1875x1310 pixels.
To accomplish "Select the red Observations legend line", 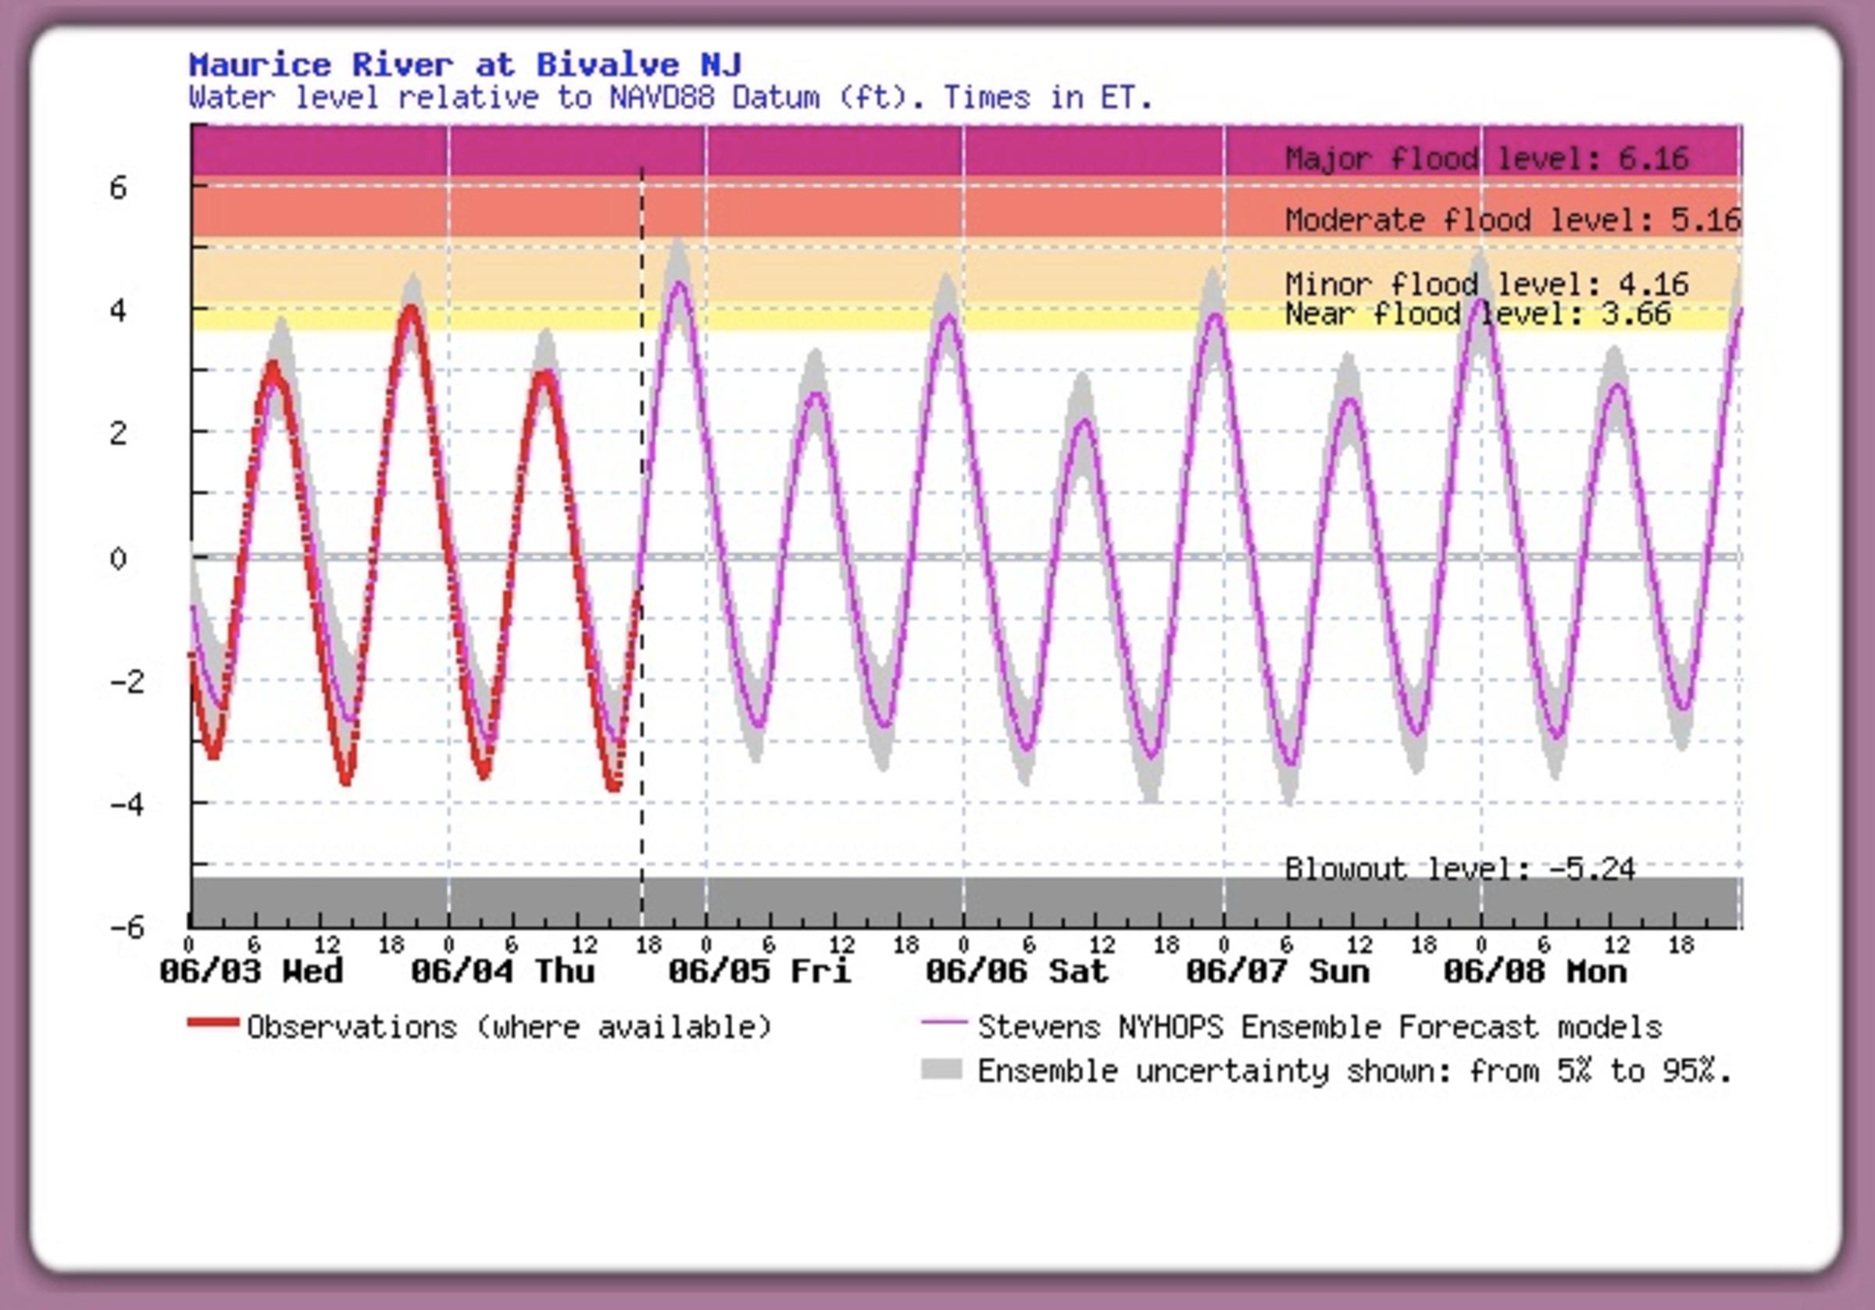I will click(214, 1020).
